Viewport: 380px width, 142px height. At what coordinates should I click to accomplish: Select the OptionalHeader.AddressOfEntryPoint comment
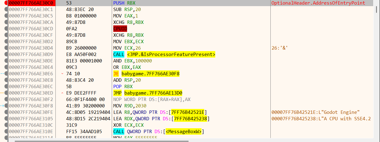click(318, 3)
